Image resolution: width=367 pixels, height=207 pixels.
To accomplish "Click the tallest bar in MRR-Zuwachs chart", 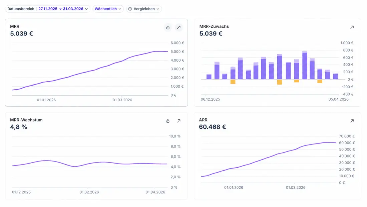I will (305, 65).
